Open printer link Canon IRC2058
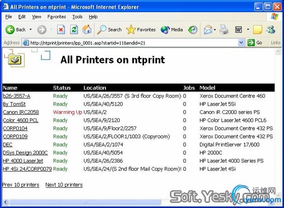This screenshot has width=284, height=208. point(21,112)
